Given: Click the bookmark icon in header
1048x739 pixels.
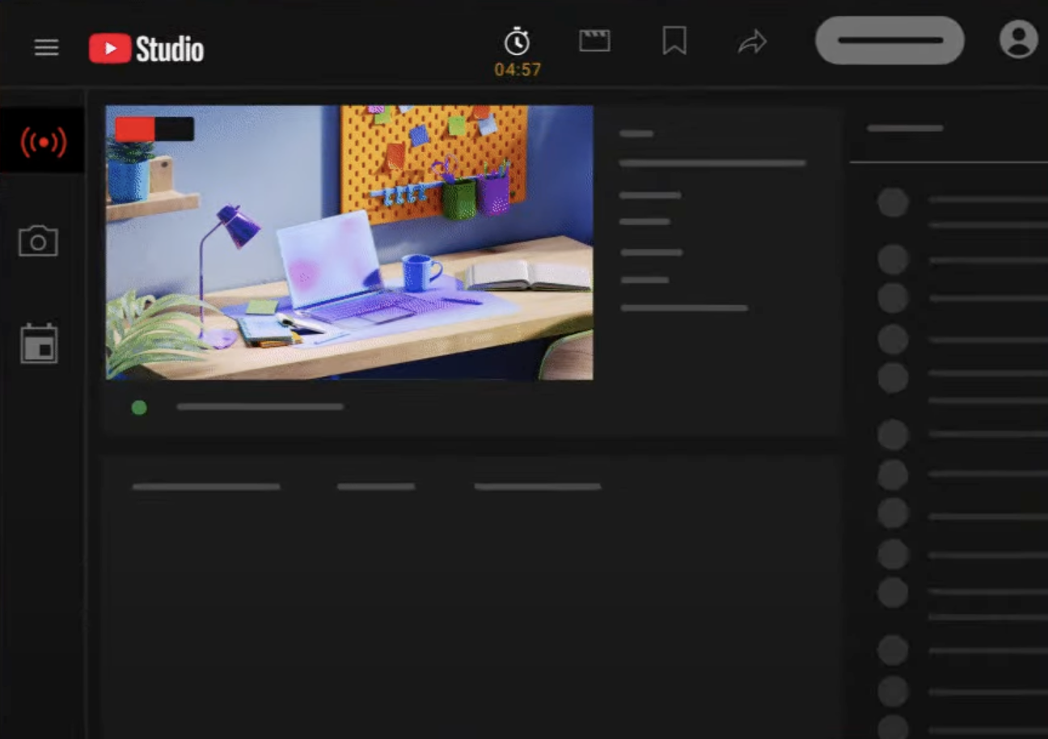Looking at the screenshot, I should 674,41.
